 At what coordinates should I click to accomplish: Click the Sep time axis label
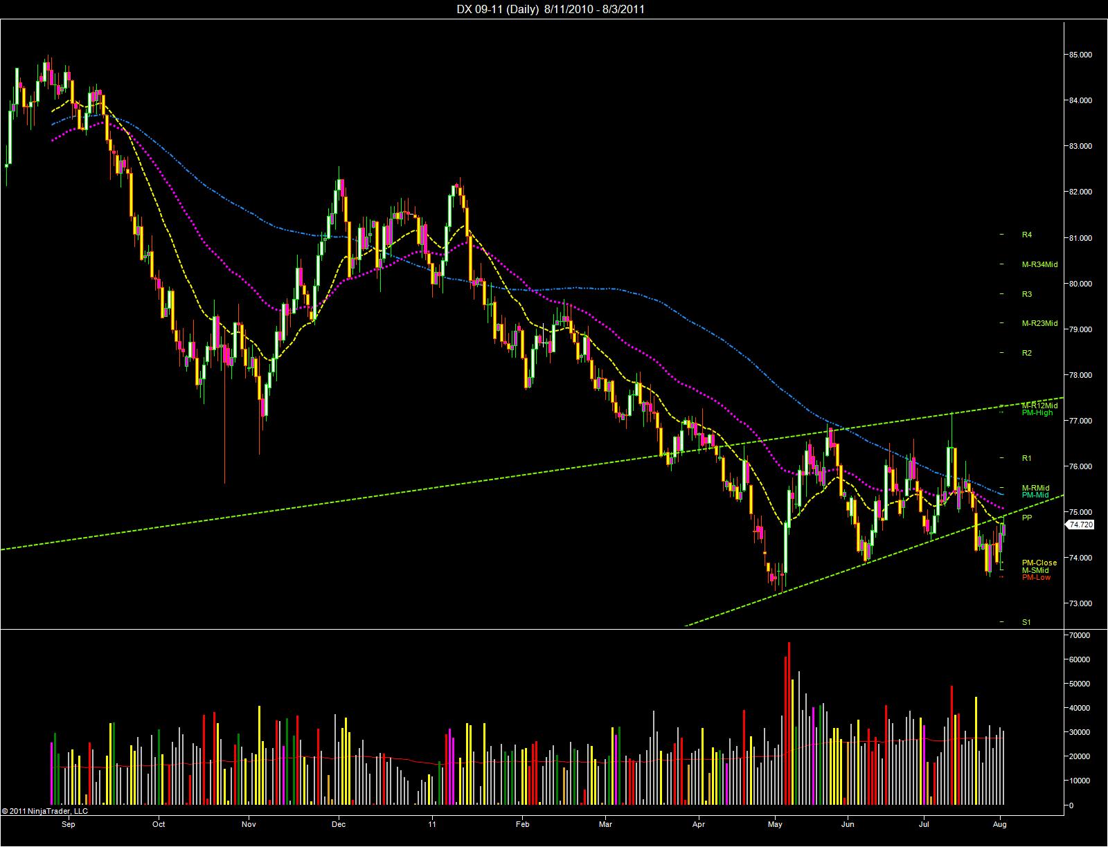point(68,825)
